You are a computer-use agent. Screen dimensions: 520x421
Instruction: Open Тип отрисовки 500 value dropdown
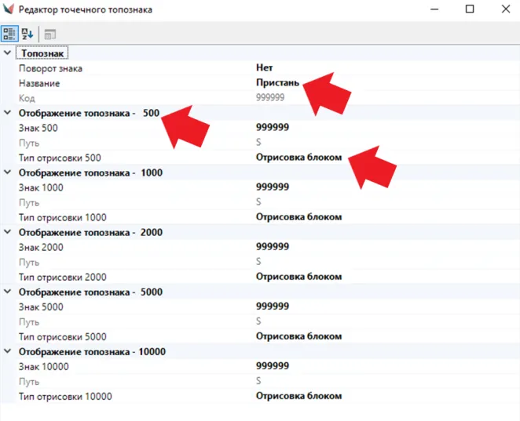(x=298, y=158)
